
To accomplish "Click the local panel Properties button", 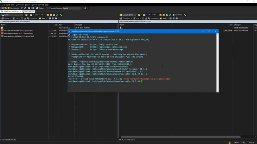I will (32, 18).
